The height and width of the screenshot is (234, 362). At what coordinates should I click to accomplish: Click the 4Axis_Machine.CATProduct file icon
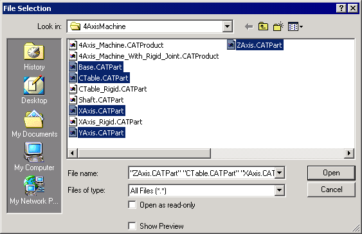click(73, 45)
